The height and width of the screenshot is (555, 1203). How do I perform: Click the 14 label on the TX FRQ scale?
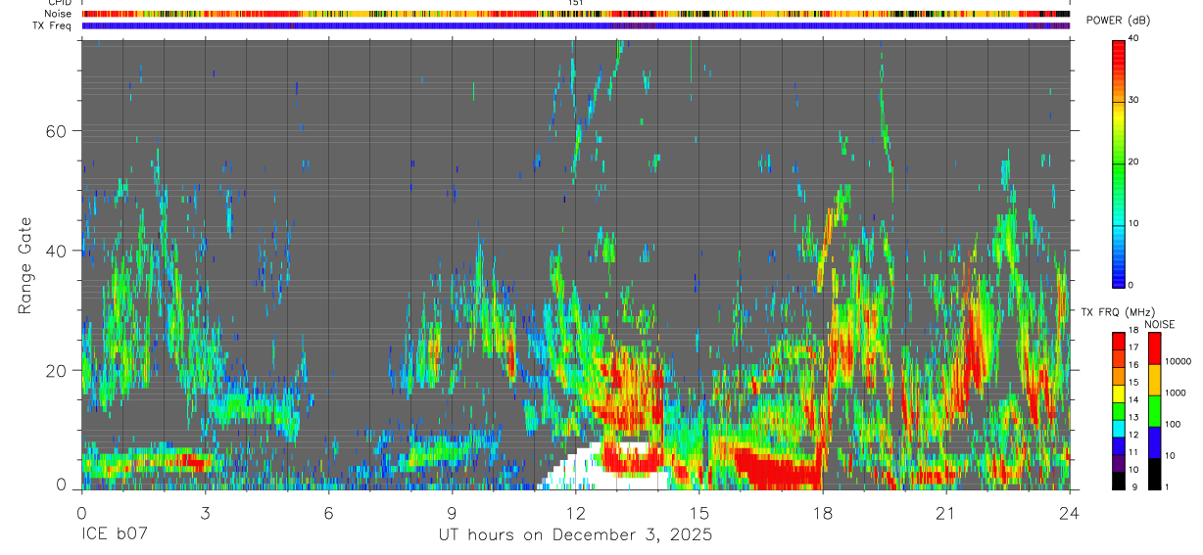pyautogui.click(x=1133, y=399)
